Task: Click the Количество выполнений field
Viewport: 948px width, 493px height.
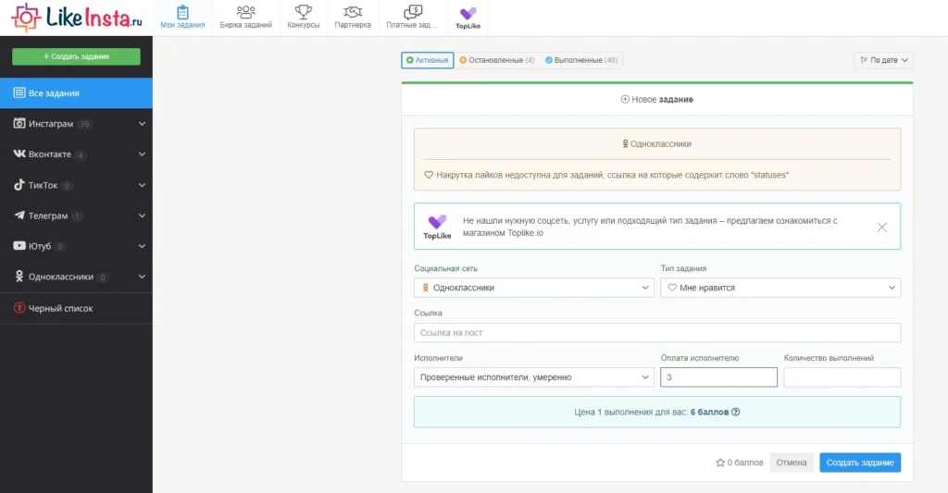Action: pyautogui.click(x=842, y=377)
